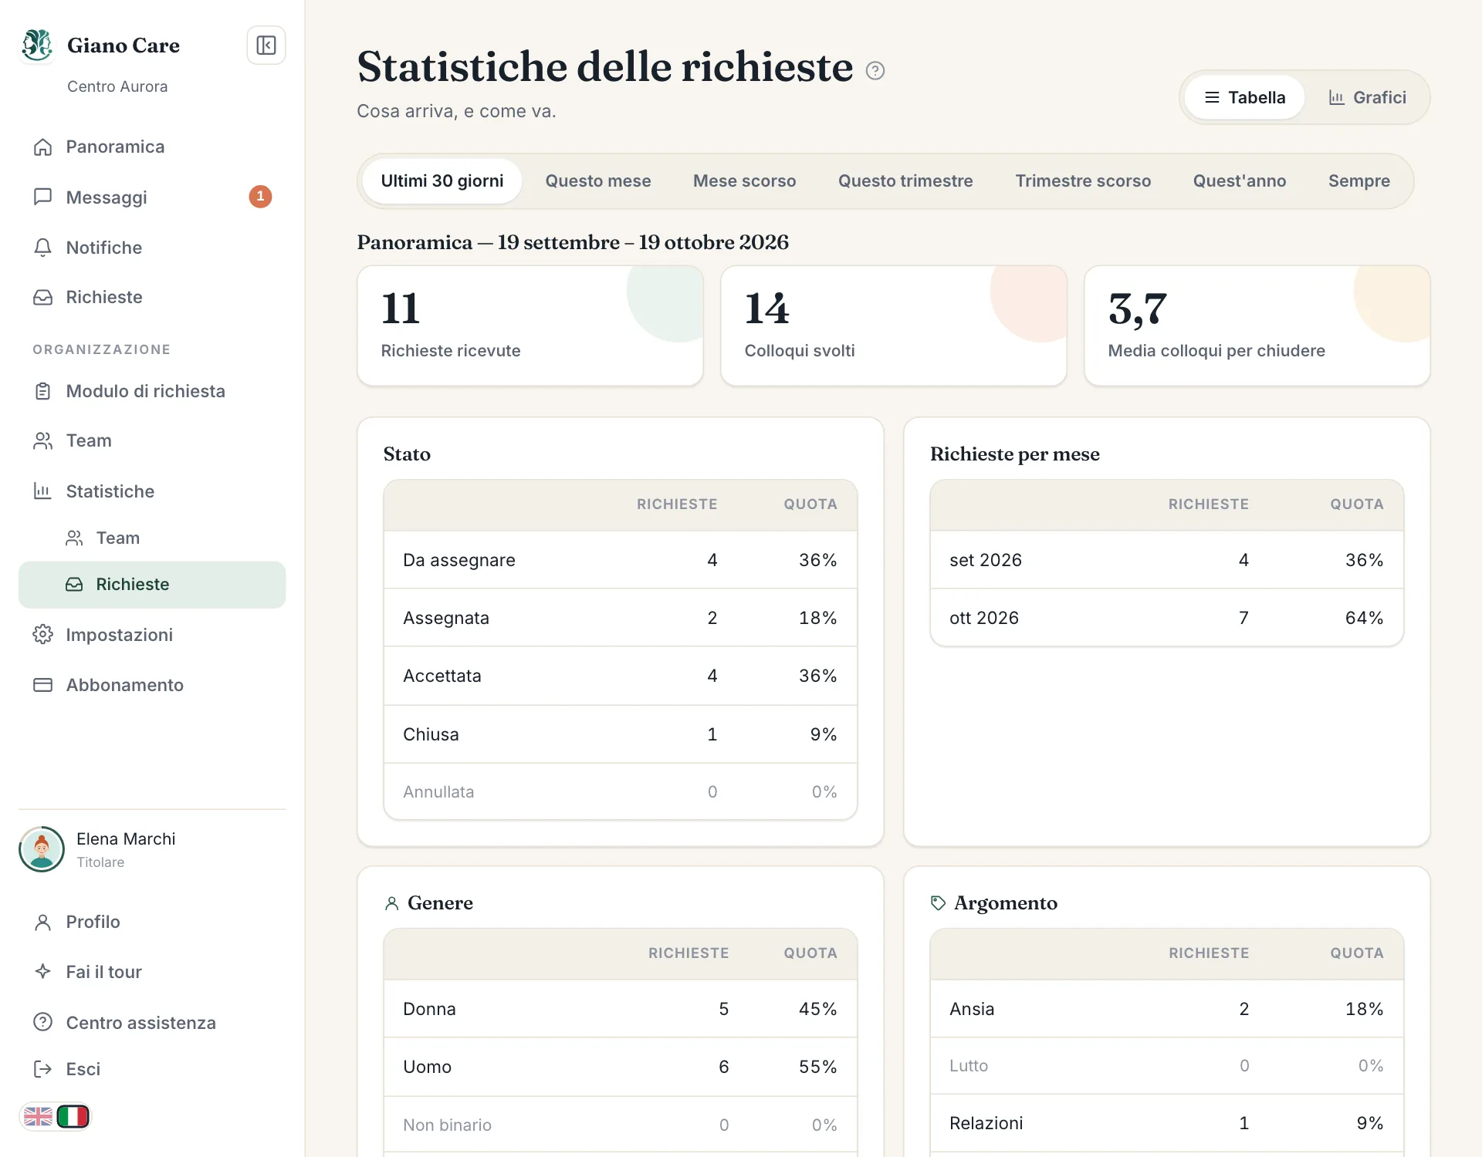Click Media colloqui per chiudere card

pos(1257,326)
